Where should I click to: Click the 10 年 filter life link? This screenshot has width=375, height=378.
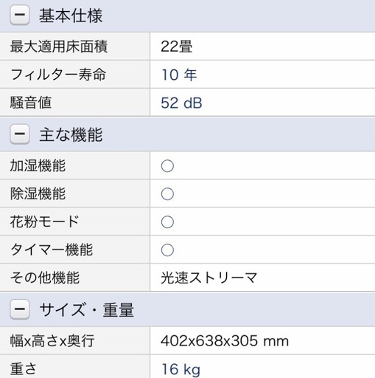(179, 75)
